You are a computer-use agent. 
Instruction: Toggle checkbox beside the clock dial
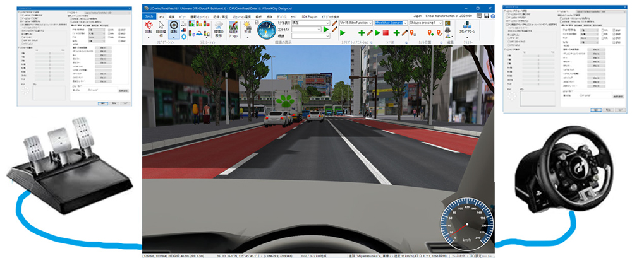pos(257,22)
